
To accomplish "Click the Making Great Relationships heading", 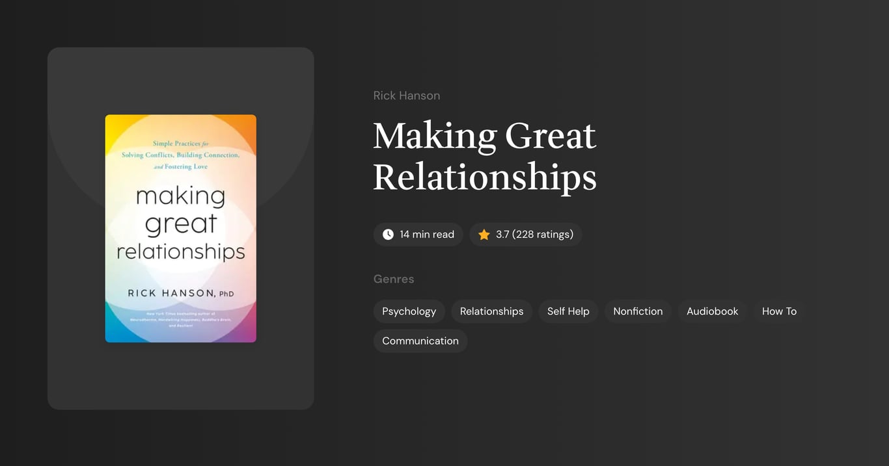I will 485,156.
